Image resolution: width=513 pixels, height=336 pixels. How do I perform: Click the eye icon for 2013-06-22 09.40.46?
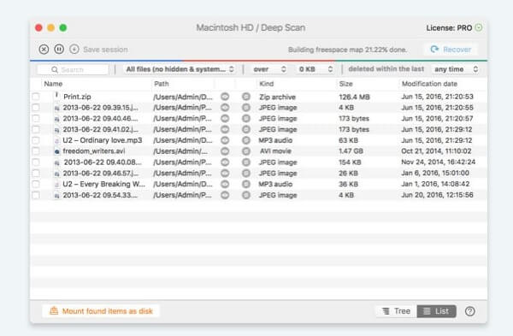[x=225, y=119]
